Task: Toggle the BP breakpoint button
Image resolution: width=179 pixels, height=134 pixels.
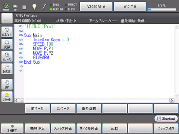Action: [x=7, y=84]
